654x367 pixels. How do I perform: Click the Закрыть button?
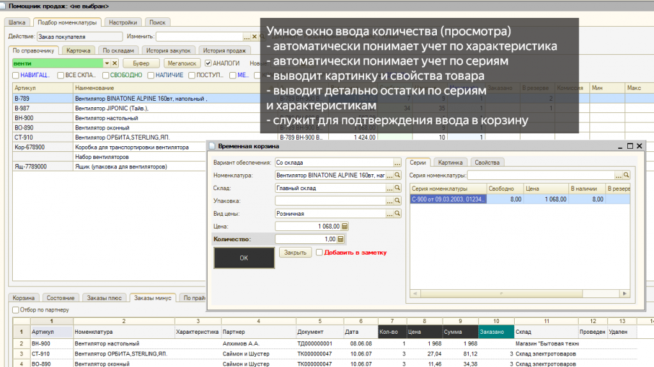(x=295, y=252)
